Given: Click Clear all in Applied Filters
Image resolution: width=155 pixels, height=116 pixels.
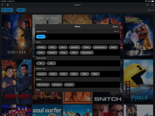Looking at the screenshot, I should [x=116, y=31].
